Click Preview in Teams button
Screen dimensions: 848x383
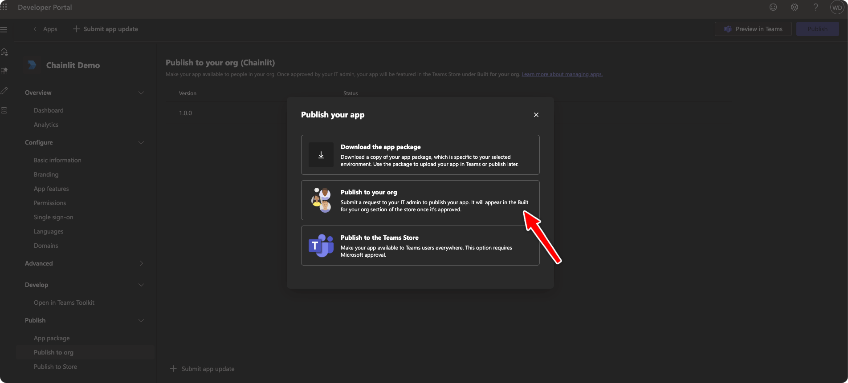tap(753, 29)
